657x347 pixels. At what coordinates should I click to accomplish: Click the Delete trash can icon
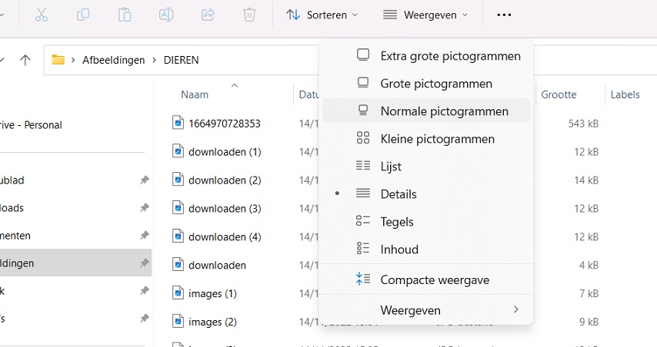249,15
